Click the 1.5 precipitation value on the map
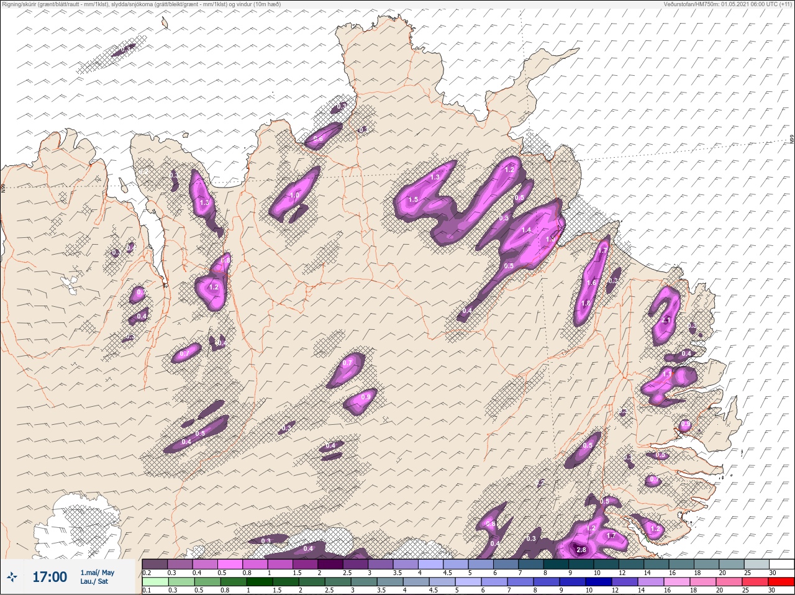Viewport: 795px width, 595px height. pyautogui.click(x=413, y=199)
